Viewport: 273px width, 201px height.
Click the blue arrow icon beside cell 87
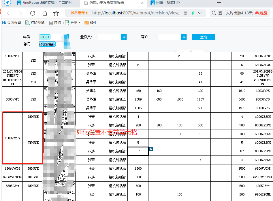[151, 149]
